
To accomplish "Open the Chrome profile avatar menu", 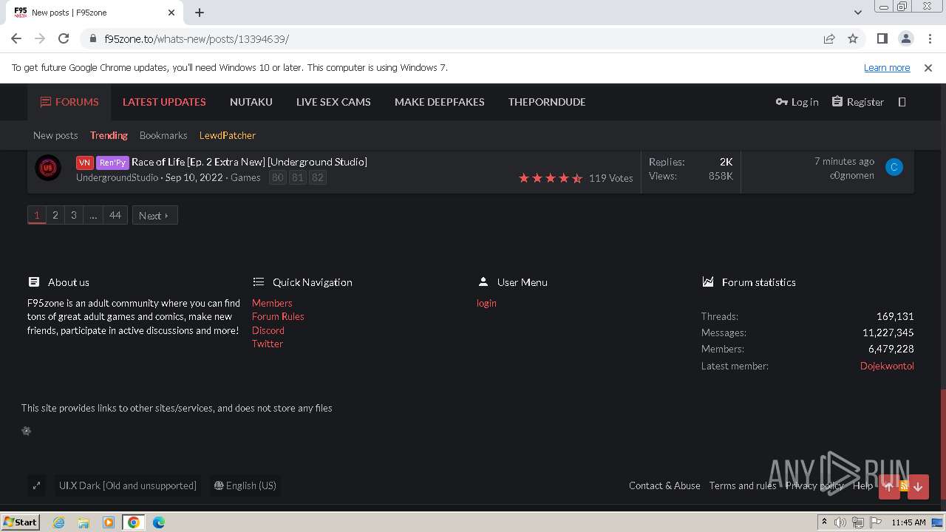I will coord(905,38).
